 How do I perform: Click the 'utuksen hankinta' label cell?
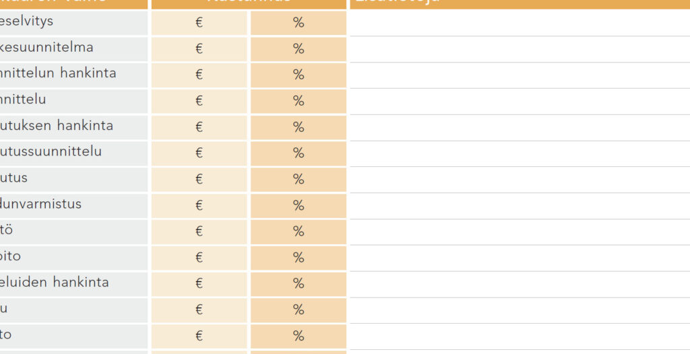pyautogui.click(x=73, y=127)
